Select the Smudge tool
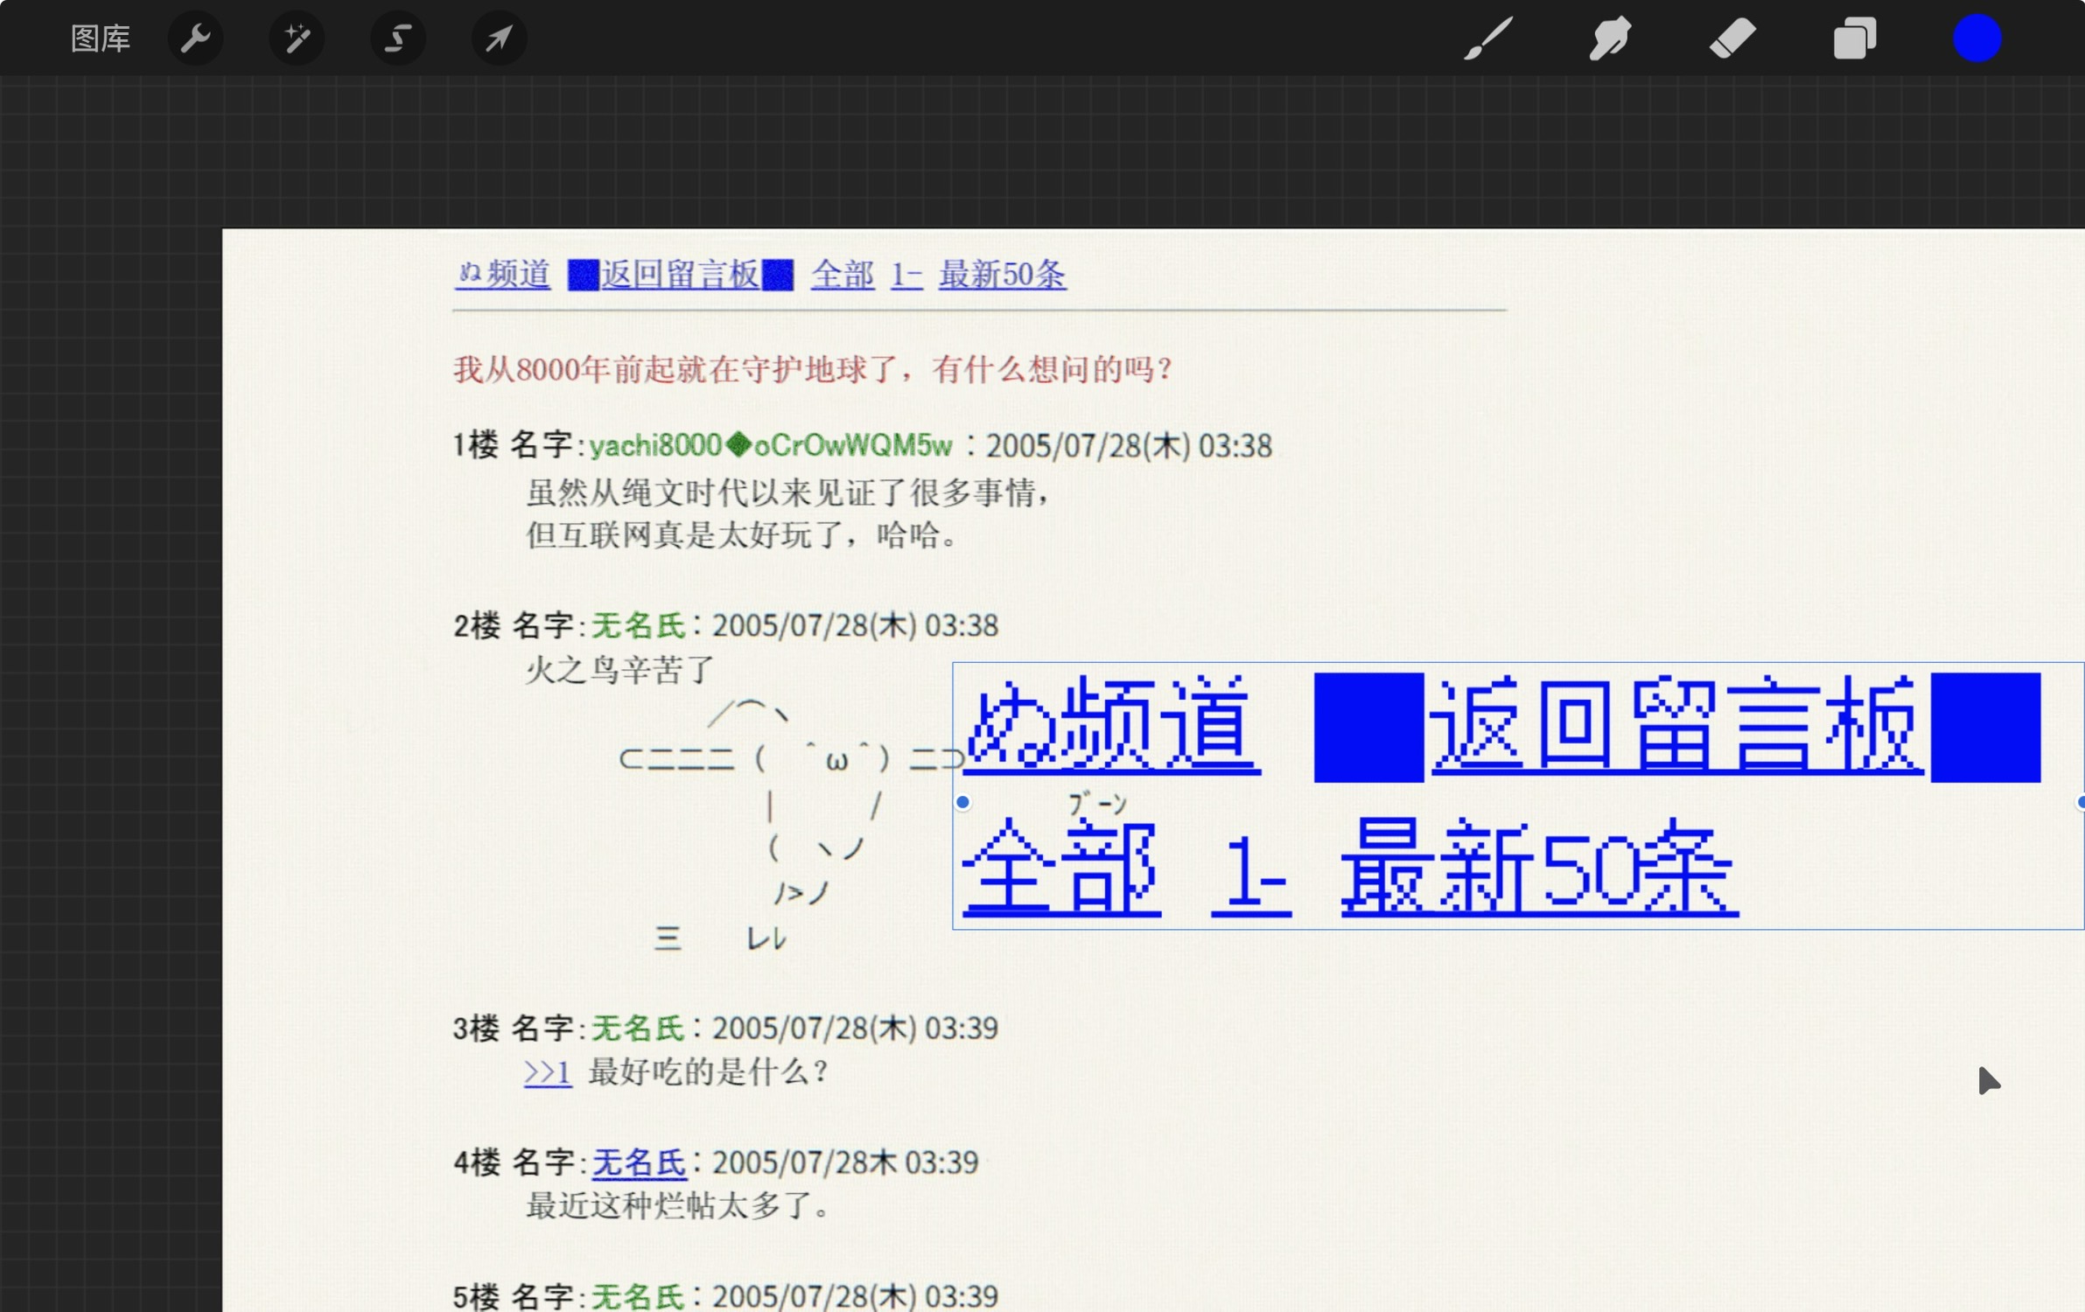 point(1610,38)
